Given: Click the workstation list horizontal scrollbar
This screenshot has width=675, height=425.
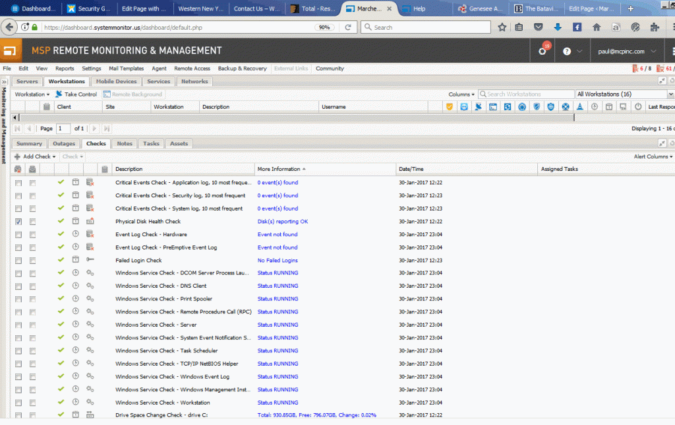Looking at the screenshot, I should [x=297, y=117].
